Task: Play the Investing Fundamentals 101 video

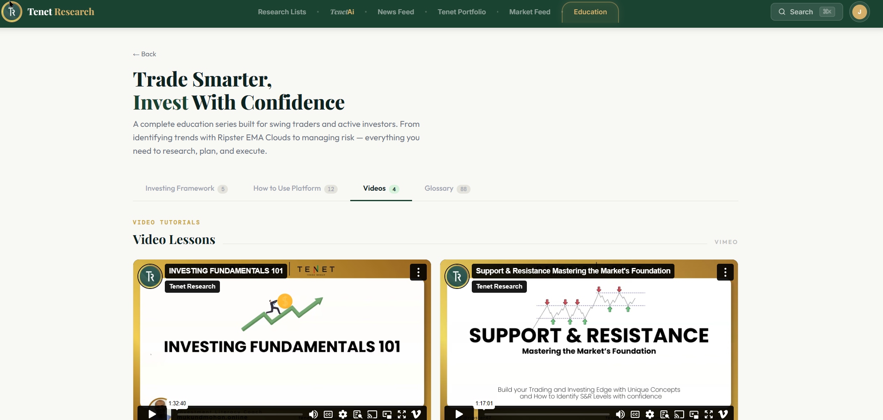Action: point(152,414)
